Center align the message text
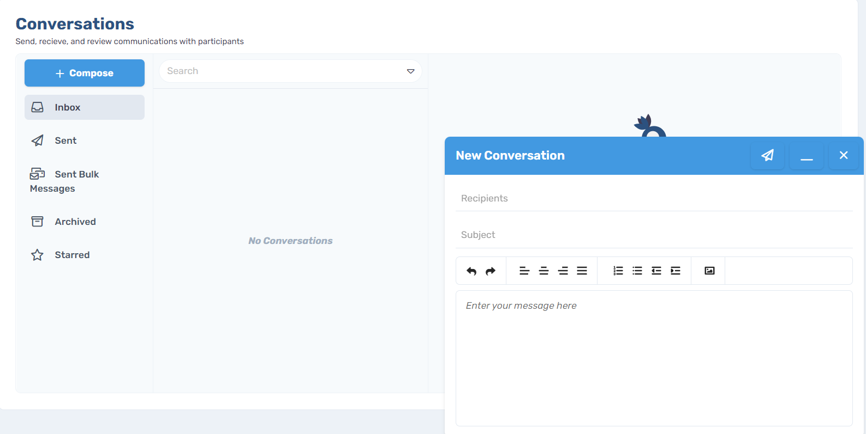This screenshot has height=434, width=866. pyautogui.click(x=544, y=271)
